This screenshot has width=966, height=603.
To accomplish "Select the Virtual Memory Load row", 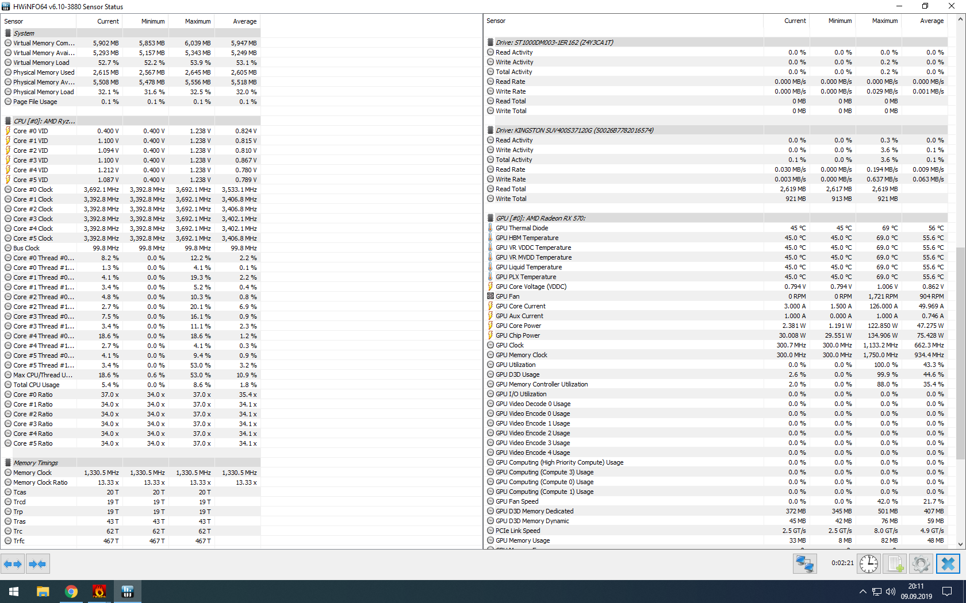I will click(131, 63).
